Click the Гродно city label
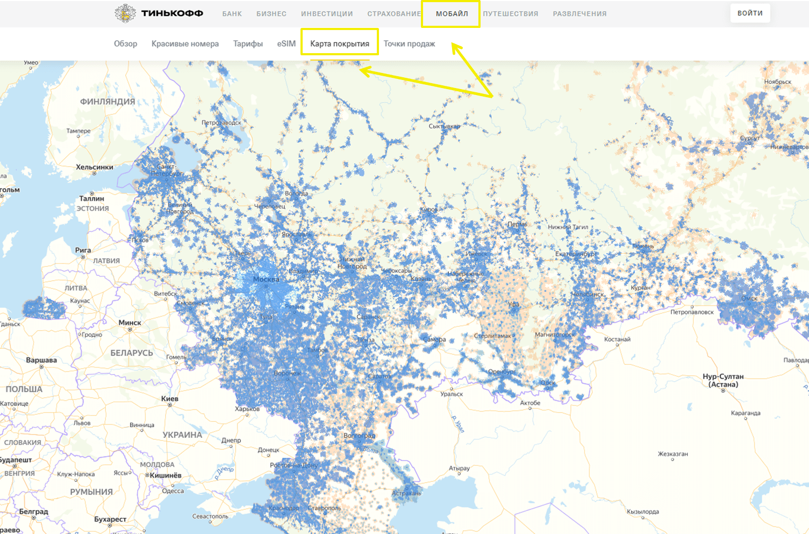This screenshot has width=809, height=534. [92, 334]
